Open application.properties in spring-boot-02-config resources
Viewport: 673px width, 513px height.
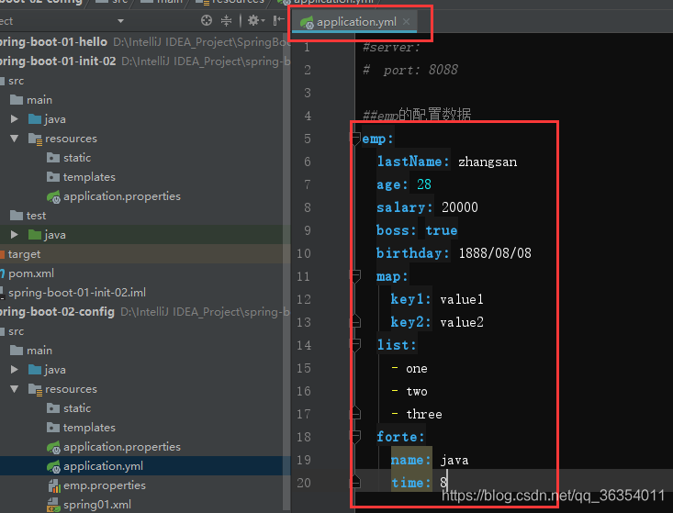[122, 447]
